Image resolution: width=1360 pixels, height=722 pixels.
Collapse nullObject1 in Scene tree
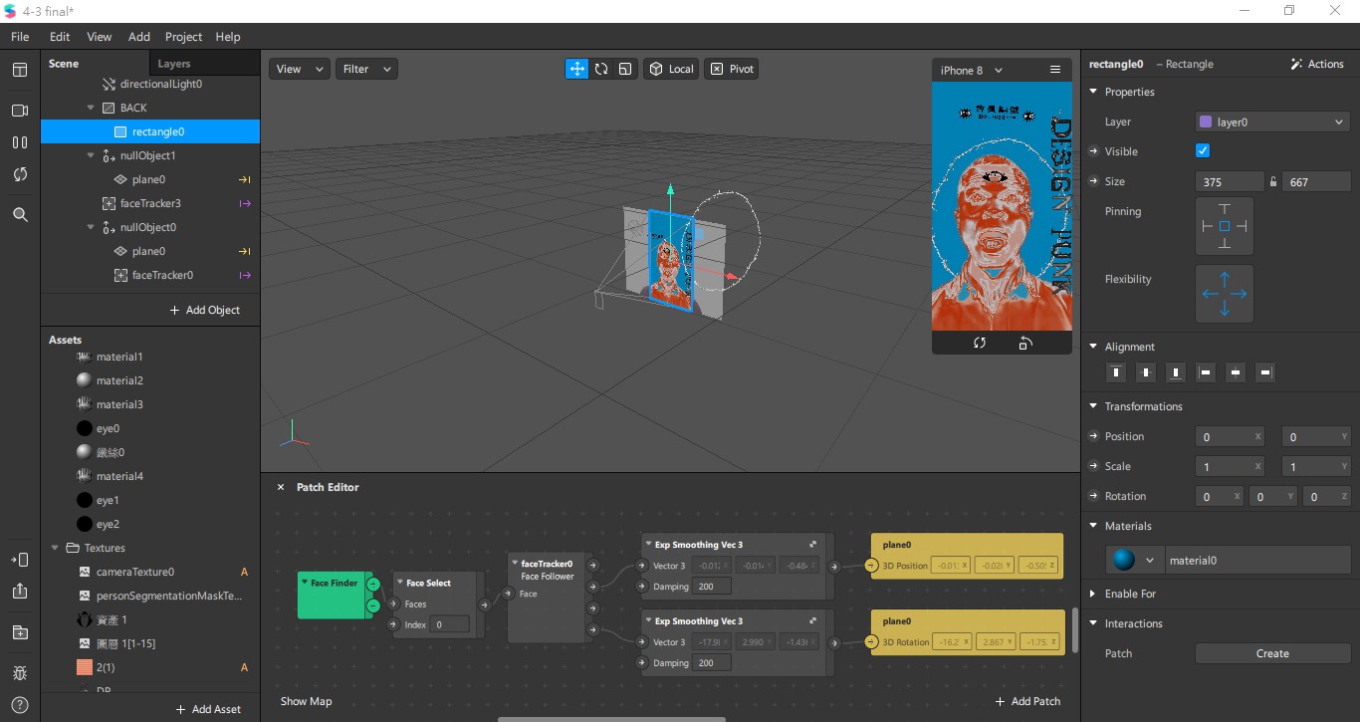(x=91, y=155)
